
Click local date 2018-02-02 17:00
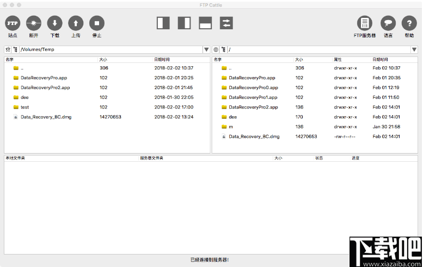[x=174, y=107]
